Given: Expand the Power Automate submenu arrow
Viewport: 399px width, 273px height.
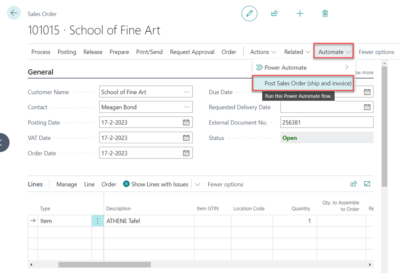Looking at the screenshot, I should point(347,67).
